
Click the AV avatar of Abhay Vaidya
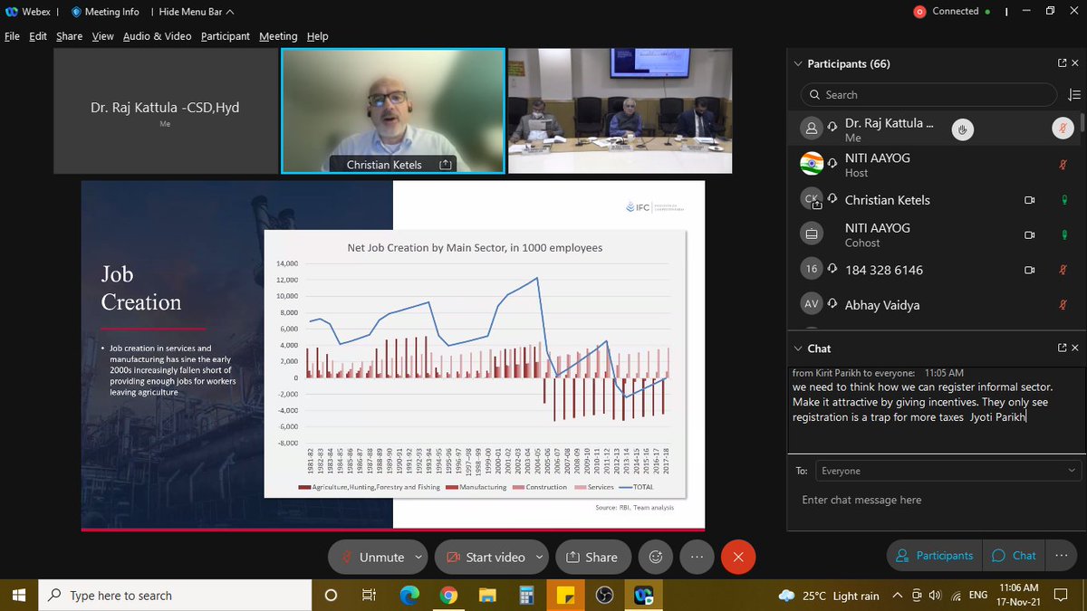coord(812,304)
